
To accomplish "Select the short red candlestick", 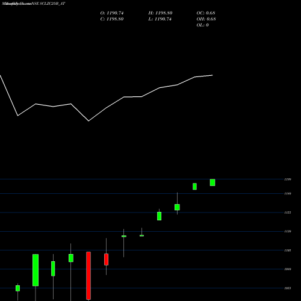I will [106, 259].
